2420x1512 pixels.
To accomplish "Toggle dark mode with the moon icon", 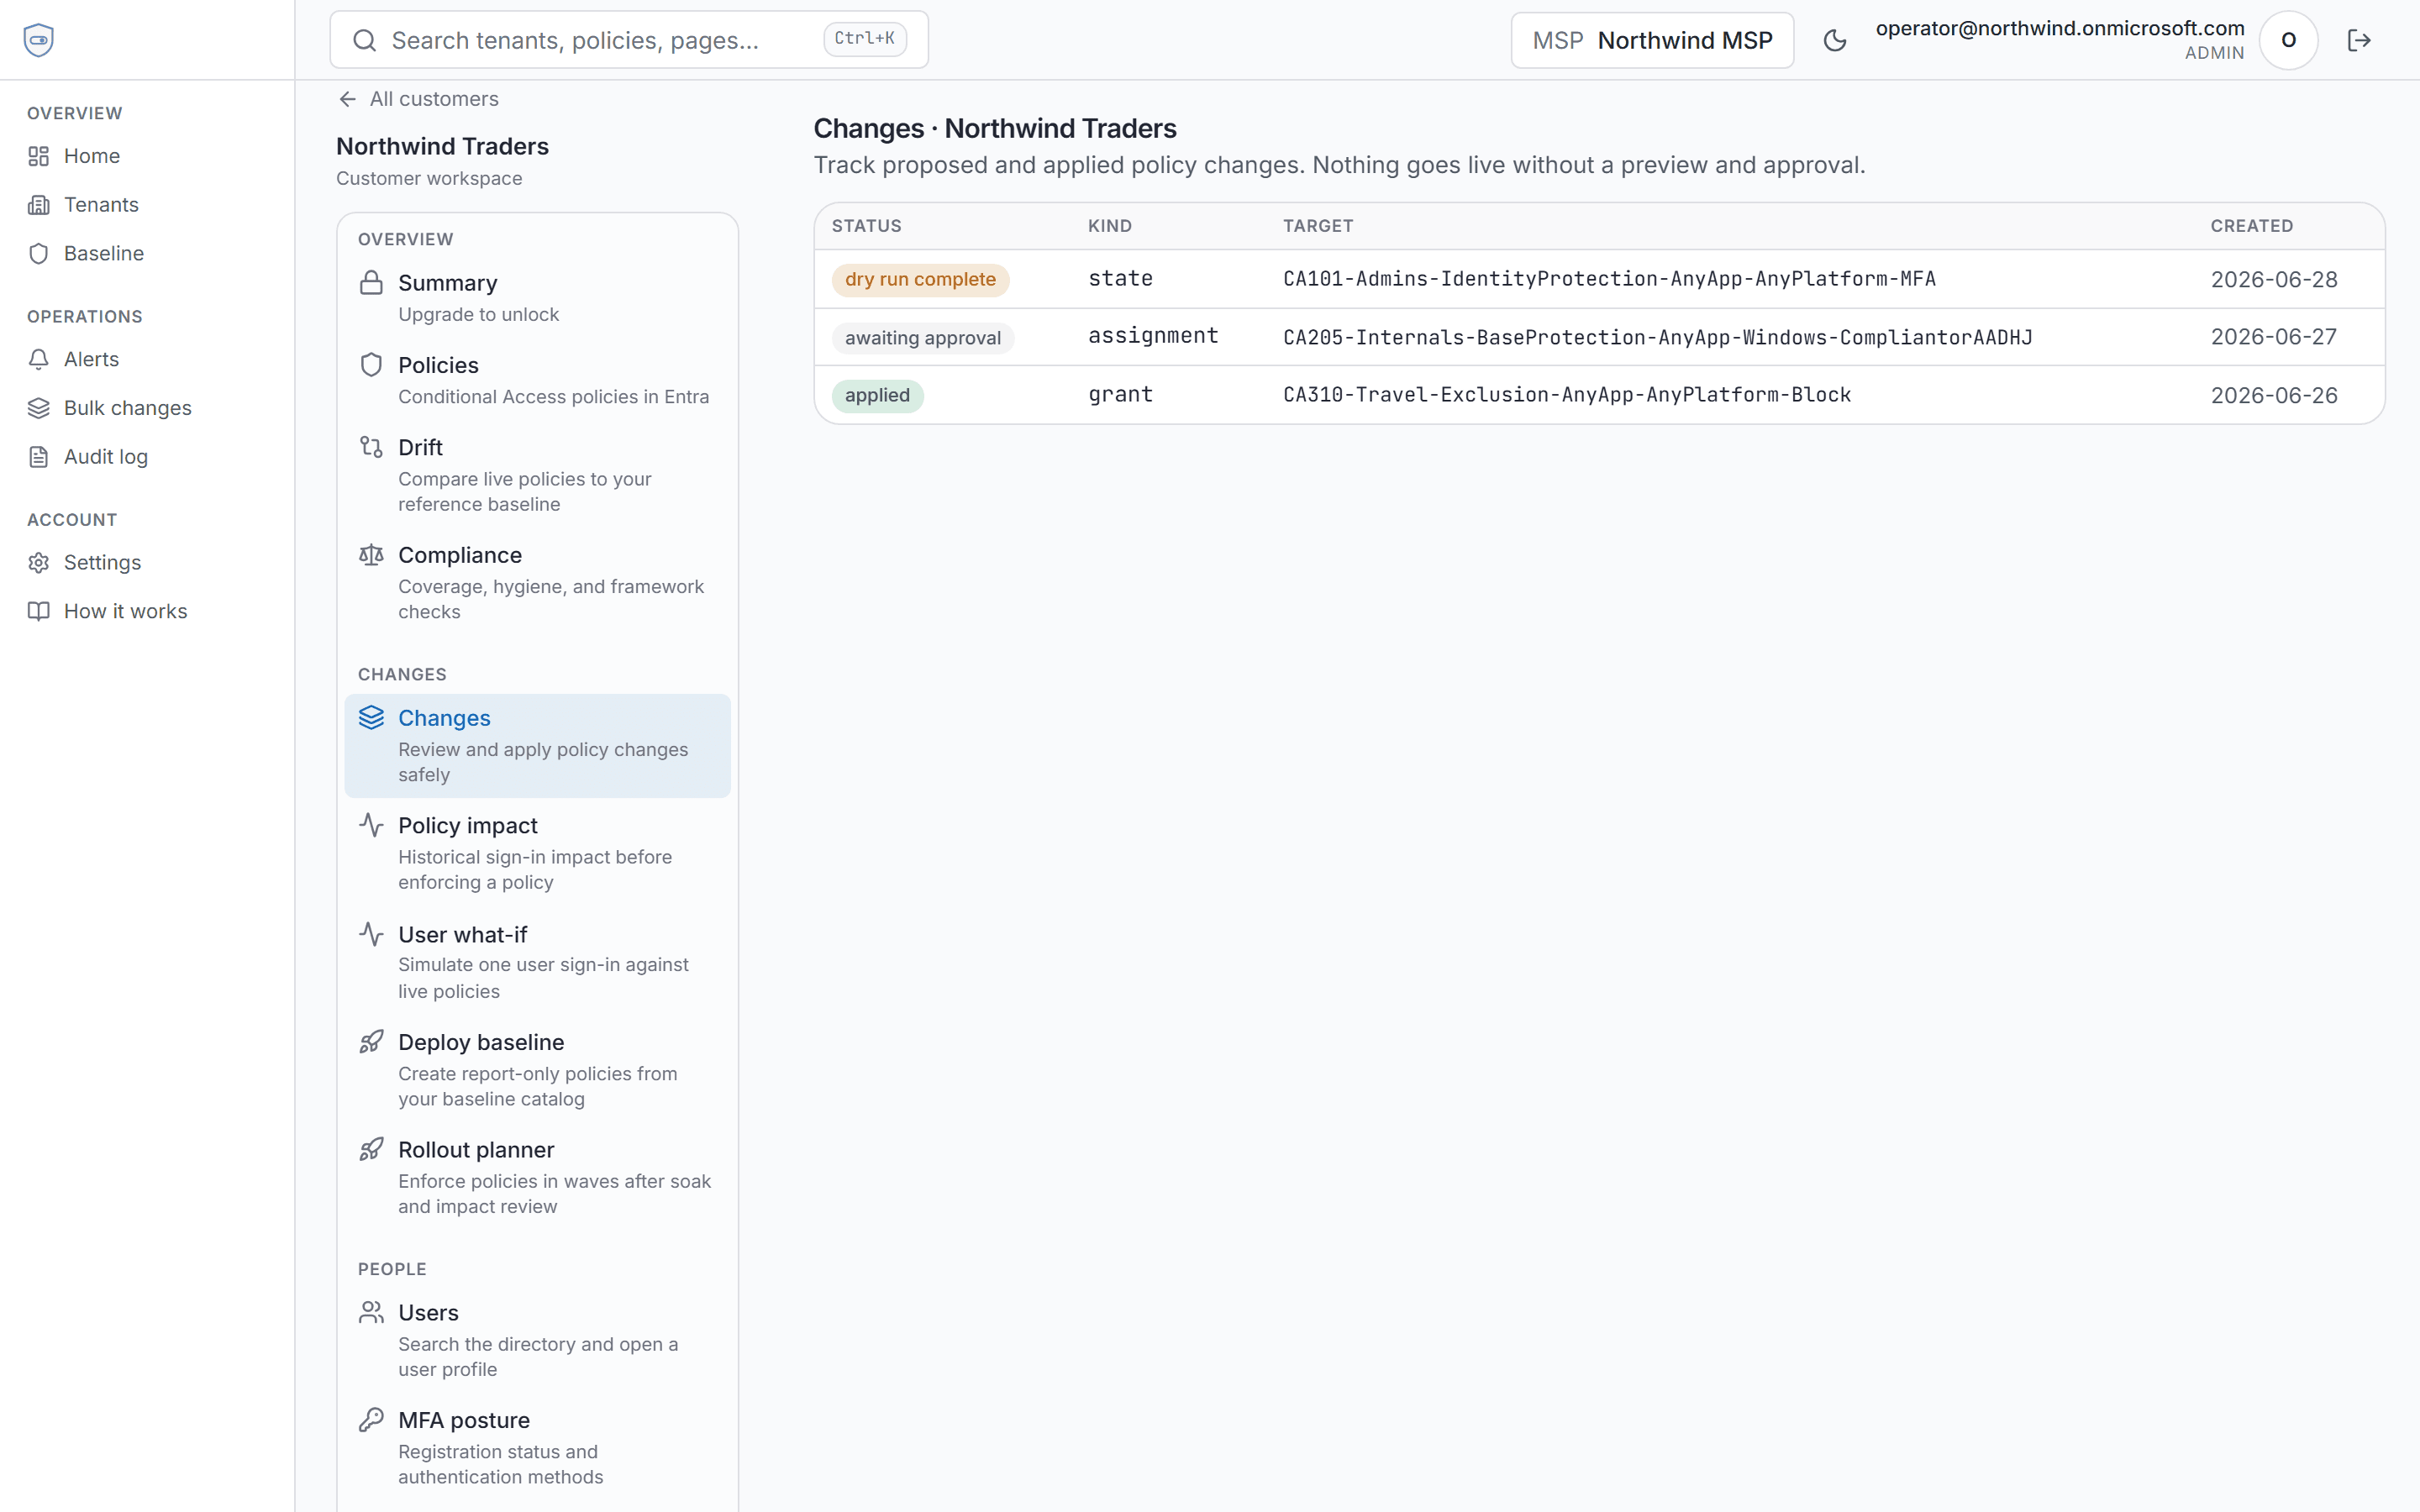I will point(1834,40).
